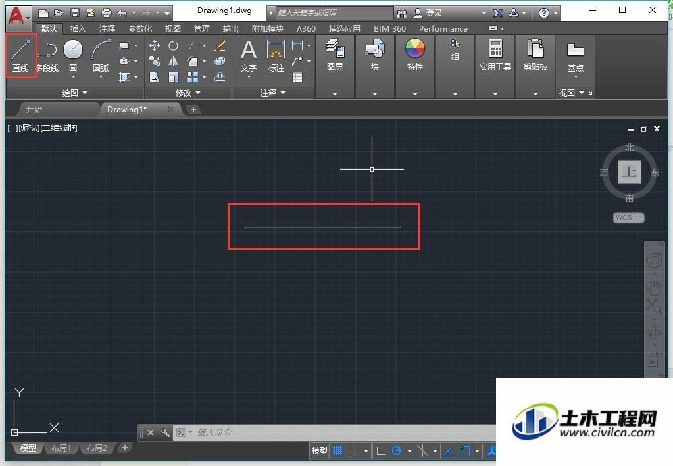Image resolution: width=673 pixels, height=466 pixels.
Task: Toggle isometric drafting in status bar
Action: [x=423, y=451]
